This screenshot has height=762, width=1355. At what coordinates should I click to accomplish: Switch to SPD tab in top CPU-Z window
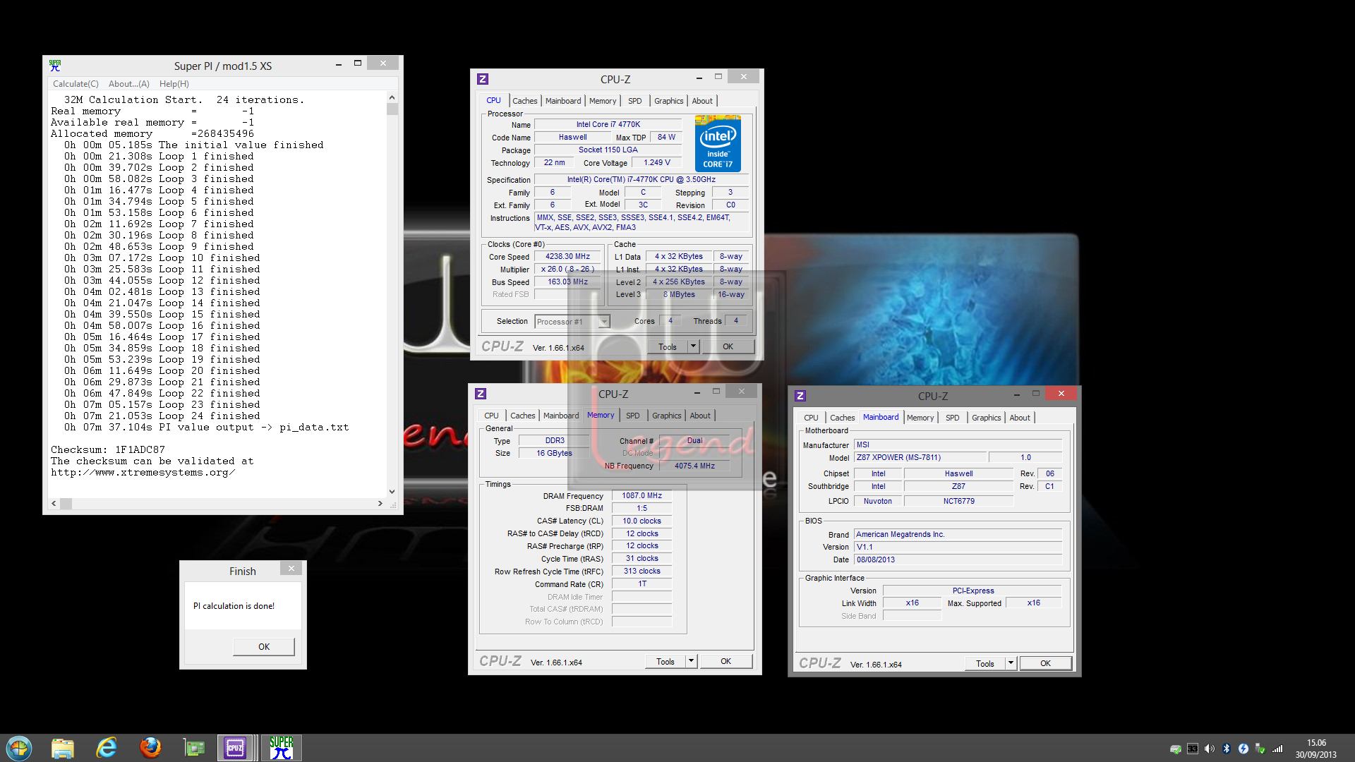635,101
